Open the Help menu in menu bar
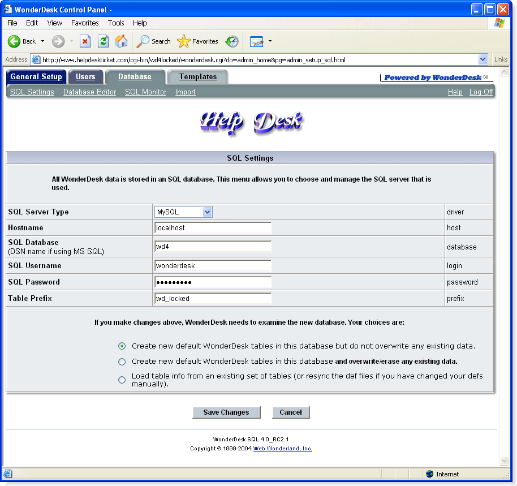This screenshot has width=517, height=486. (x=140, y=23)
